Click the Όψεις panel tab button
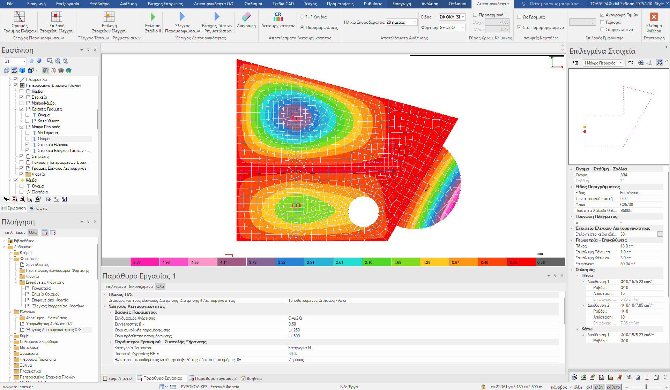 pos(39,208)
